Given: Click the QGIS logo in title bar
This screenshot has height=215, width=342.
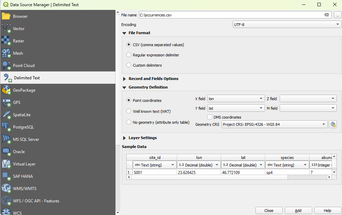Looking at the screenshot, I should [6, 4].
